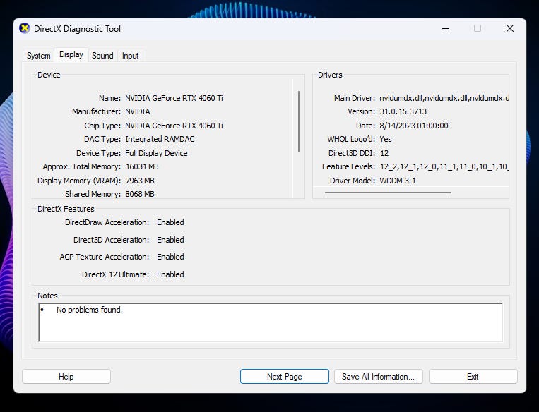Click the DirectX Diagnostic Tool title icon
Viewport: 539px width, 412px height.
tap(25, 28)
